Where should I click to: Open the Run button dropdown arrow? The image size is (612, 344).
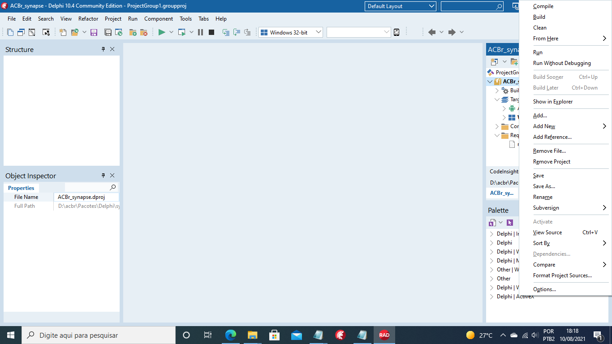coord(171,32)
